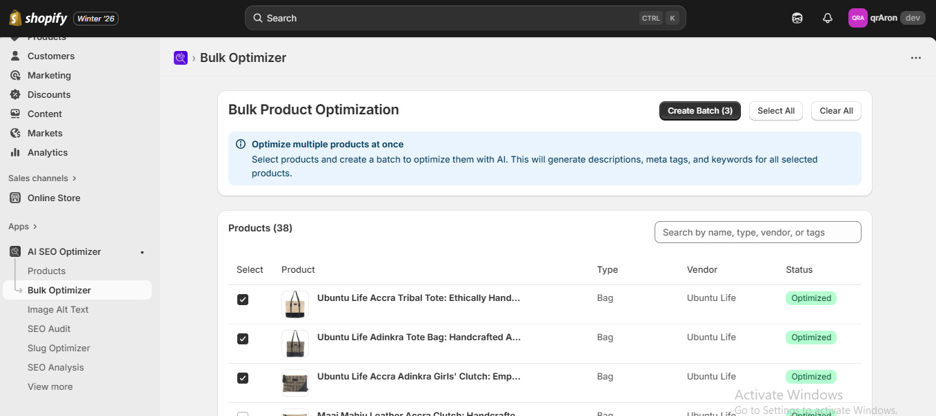Open Slug Optimizer
Image resolution: width=936 pixels, height=416 pixels.
coord(59,348)
